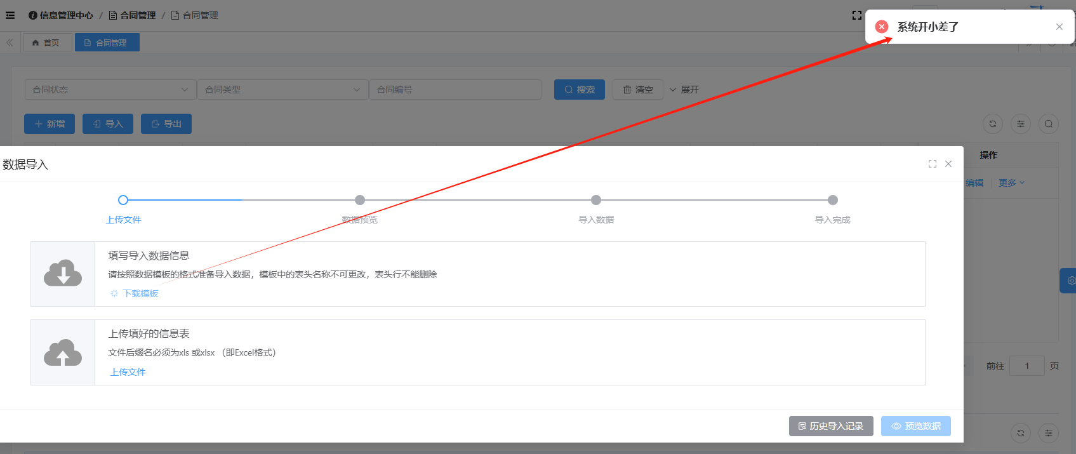1076x454 pixels.
Task: Open 历史导入记录 button
Action: pos(830,426)
